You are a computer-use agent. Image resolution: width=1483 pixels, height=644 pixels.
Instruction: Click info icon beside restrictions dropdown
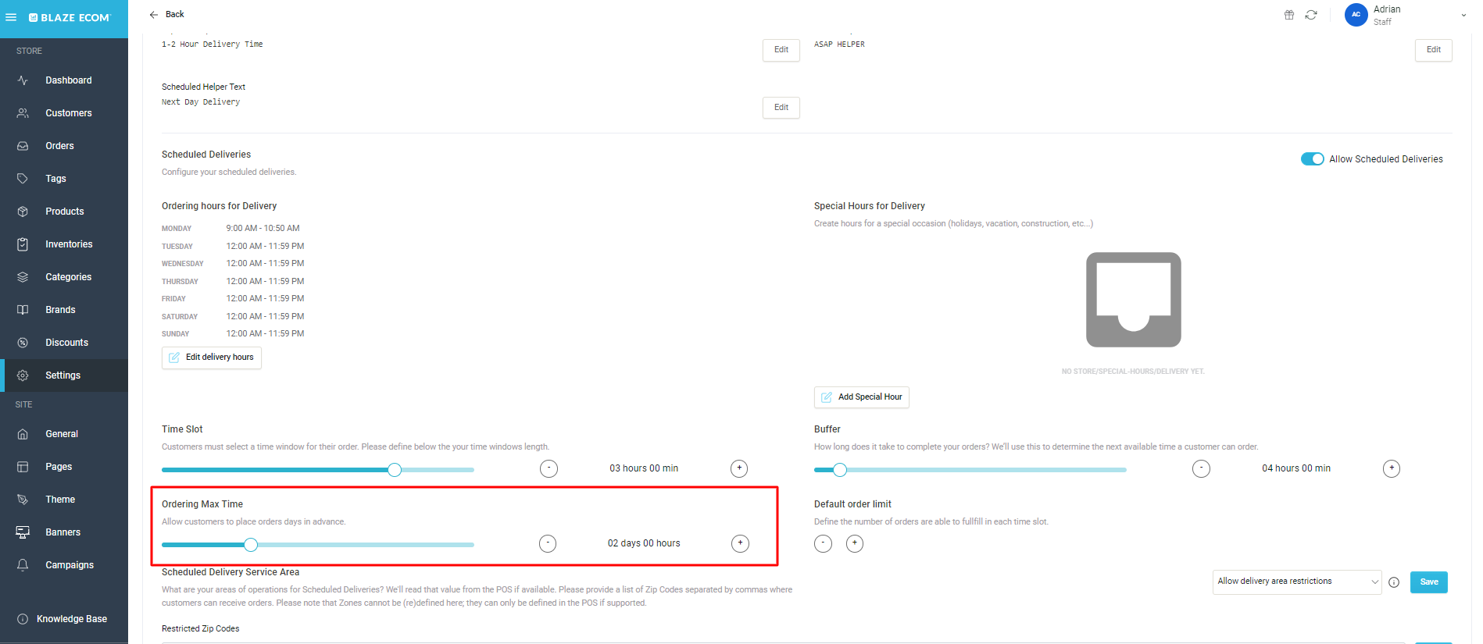tap(1394, 582)
